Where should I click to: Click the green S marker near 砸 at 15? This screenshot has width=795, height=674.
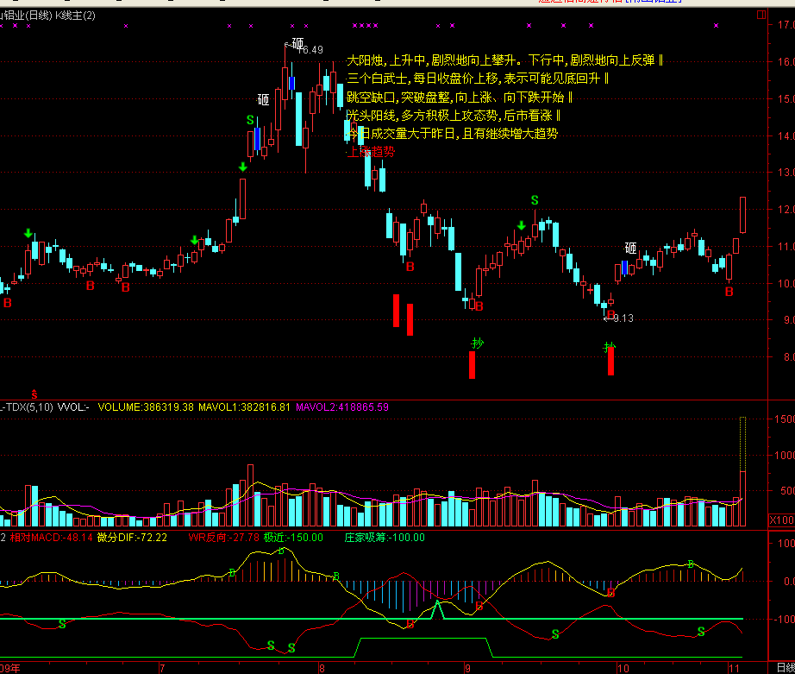(x=251, y=120)
